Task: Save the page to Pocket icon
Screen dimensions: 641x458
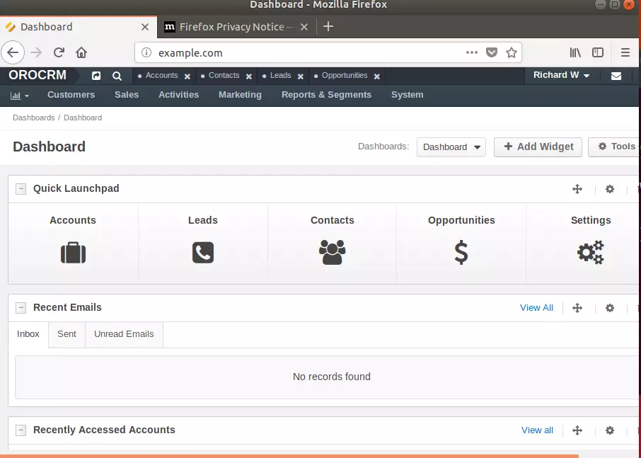Action: [x=492, y=52]
